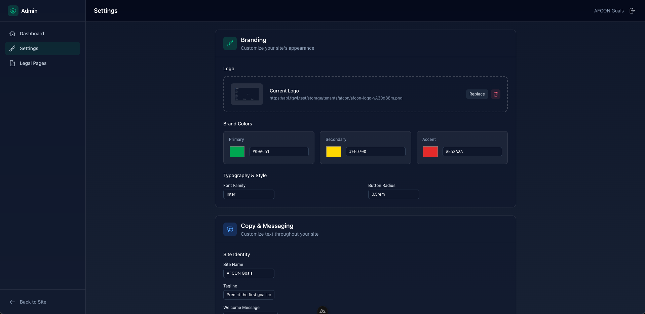This screenshot has height=314, width=645.
Task: Click the Copy & Messaging chat bubble icon
Action: click(229, 229)
